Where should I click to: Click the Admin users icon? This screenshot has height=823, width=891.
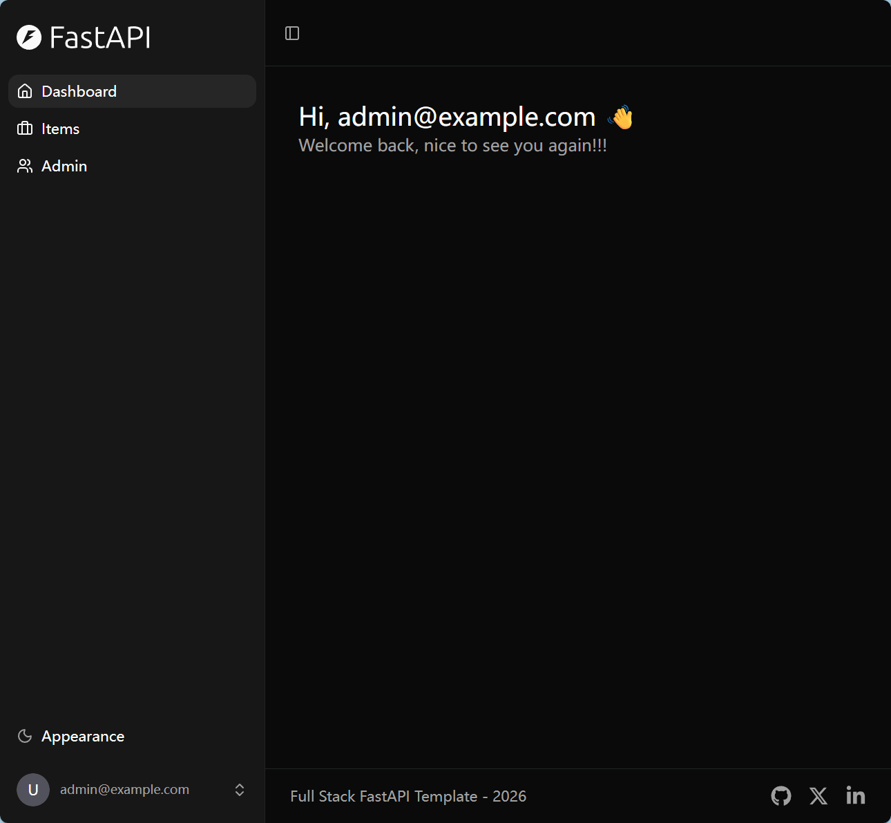[x=25, y=166]
